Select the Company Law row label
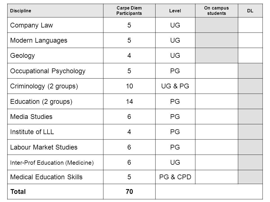Screen dimensions: 270x202 coord(55,25)
